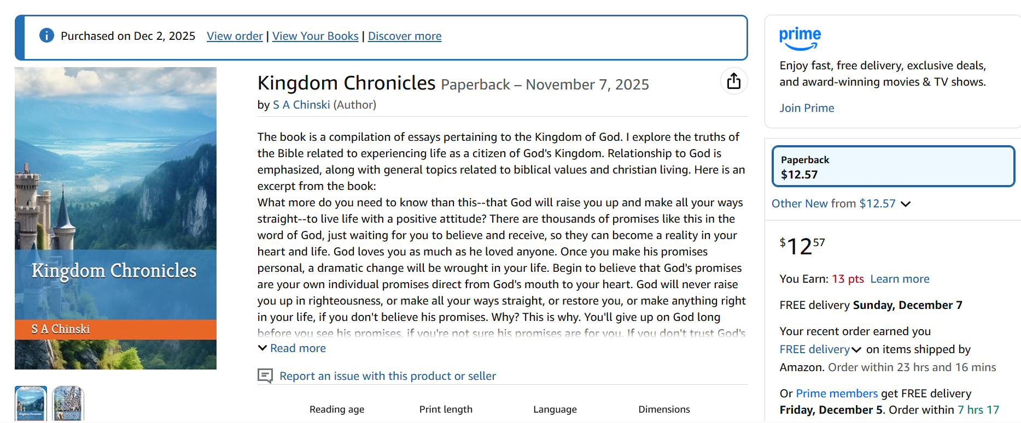This screenshot has width=1021, height=423.
Task: Expand Other New from $12.57 dropdown
Action: point(841,204)
